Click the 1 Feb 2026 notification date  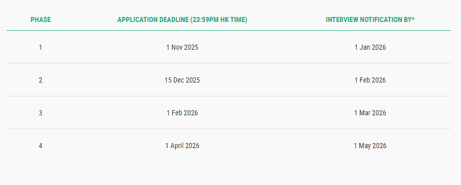click(x=370, y=80)
